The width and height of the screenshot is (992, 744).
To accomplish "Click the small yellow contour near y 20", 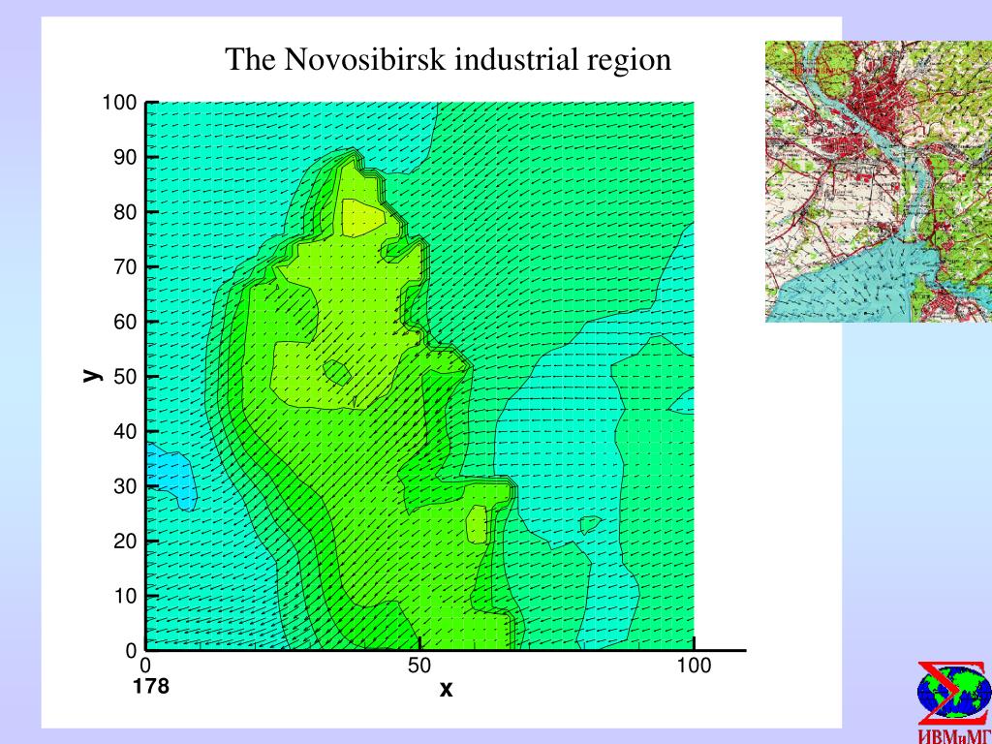I will 477,524.
